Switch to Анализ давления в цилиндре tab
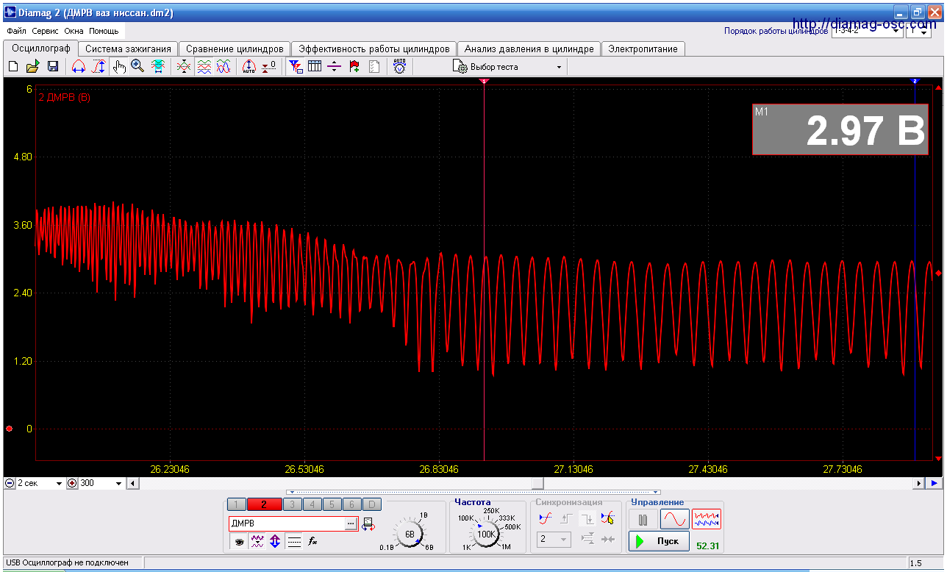Screen dimensions: 947x572 coord(529,49)
